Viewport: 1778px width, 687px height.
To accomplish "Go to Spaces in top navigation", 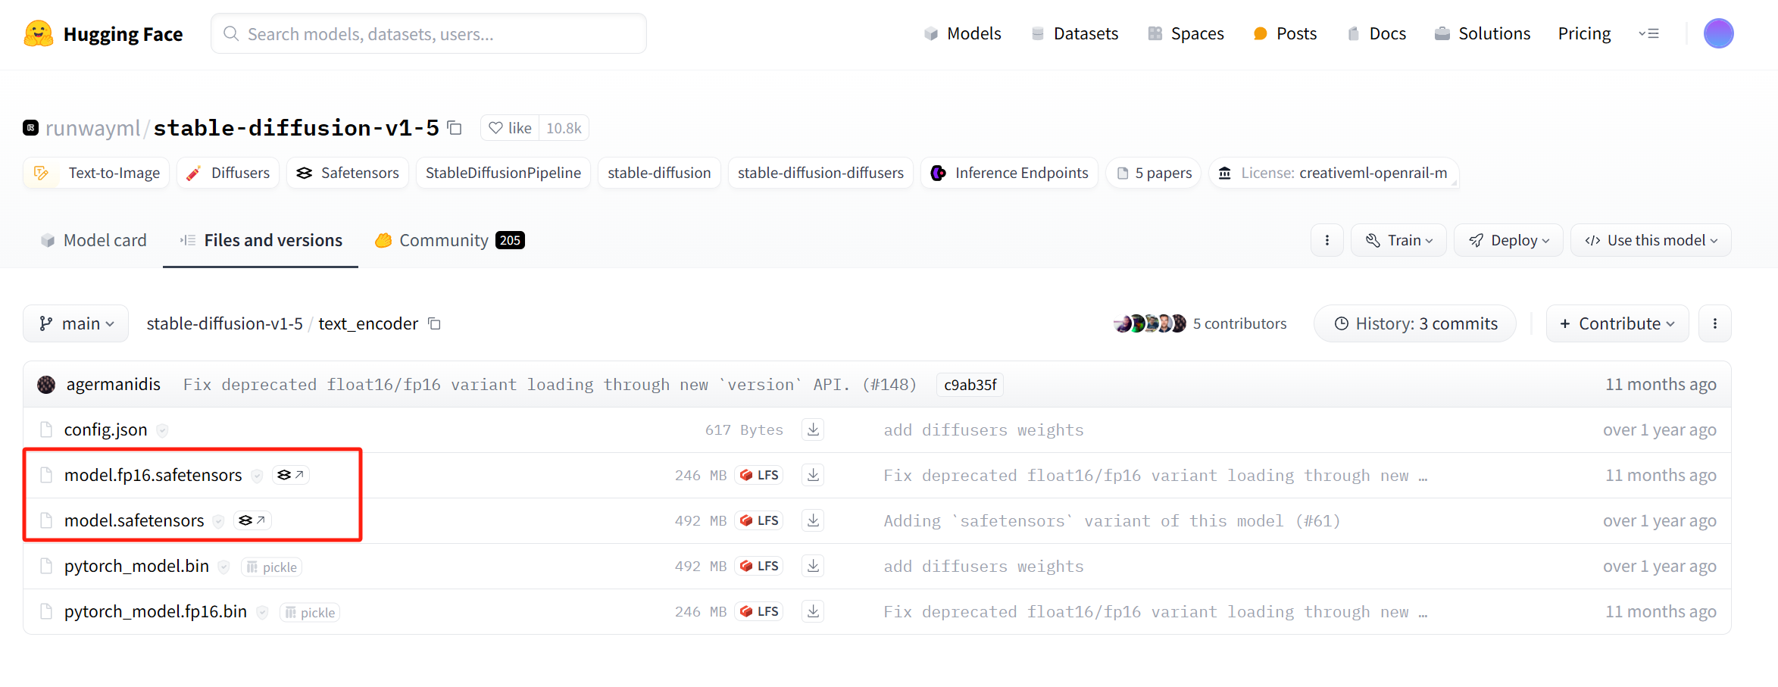I will (x=1186, y=33).
